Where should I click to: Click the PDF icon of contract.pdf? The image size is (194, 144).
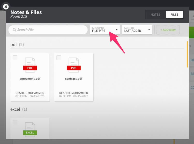click(x=74, y=65)
